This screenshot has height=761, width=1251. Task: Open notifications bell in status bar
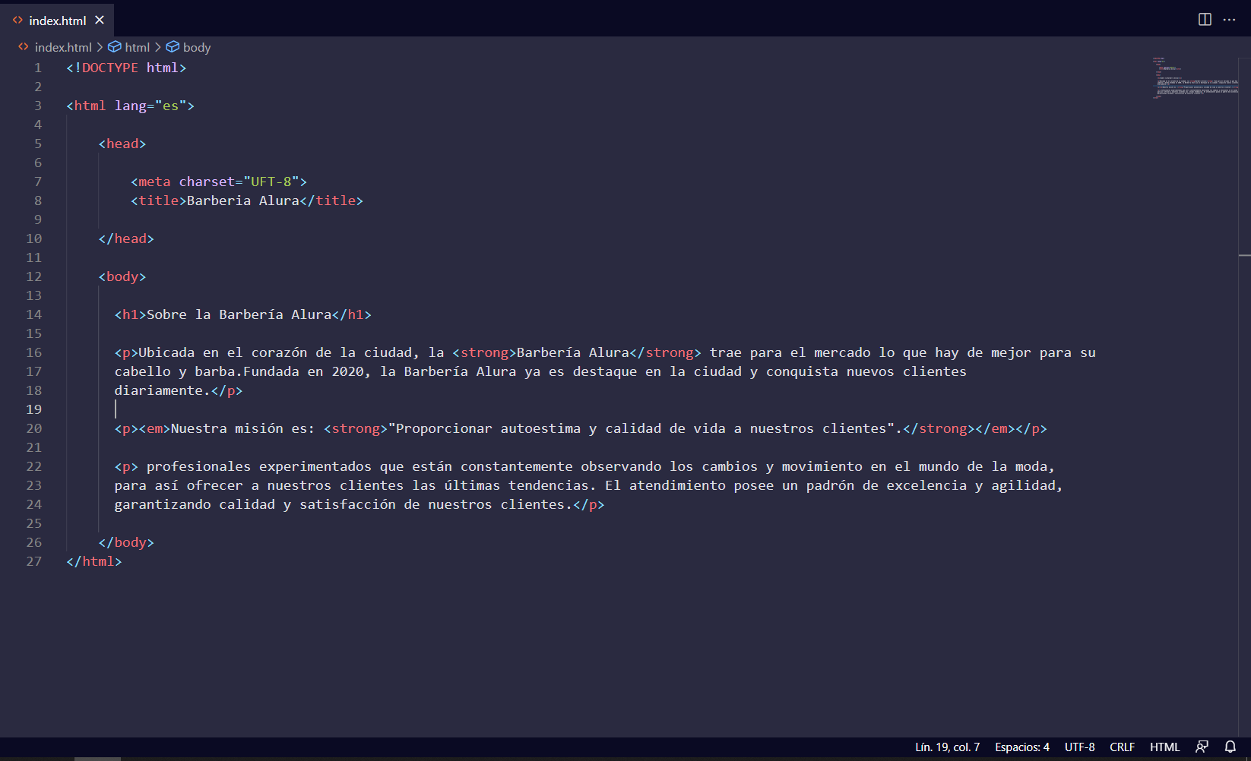1230,747
